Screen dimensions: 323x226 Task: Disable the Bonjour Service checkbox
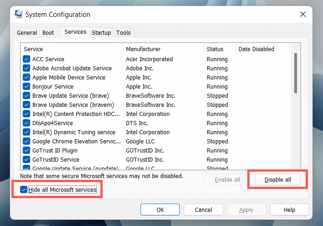[x=26, y=87]
